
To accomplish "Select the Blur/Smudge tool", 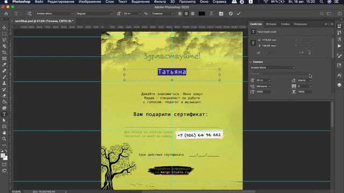I will click(x=4, y=108).
